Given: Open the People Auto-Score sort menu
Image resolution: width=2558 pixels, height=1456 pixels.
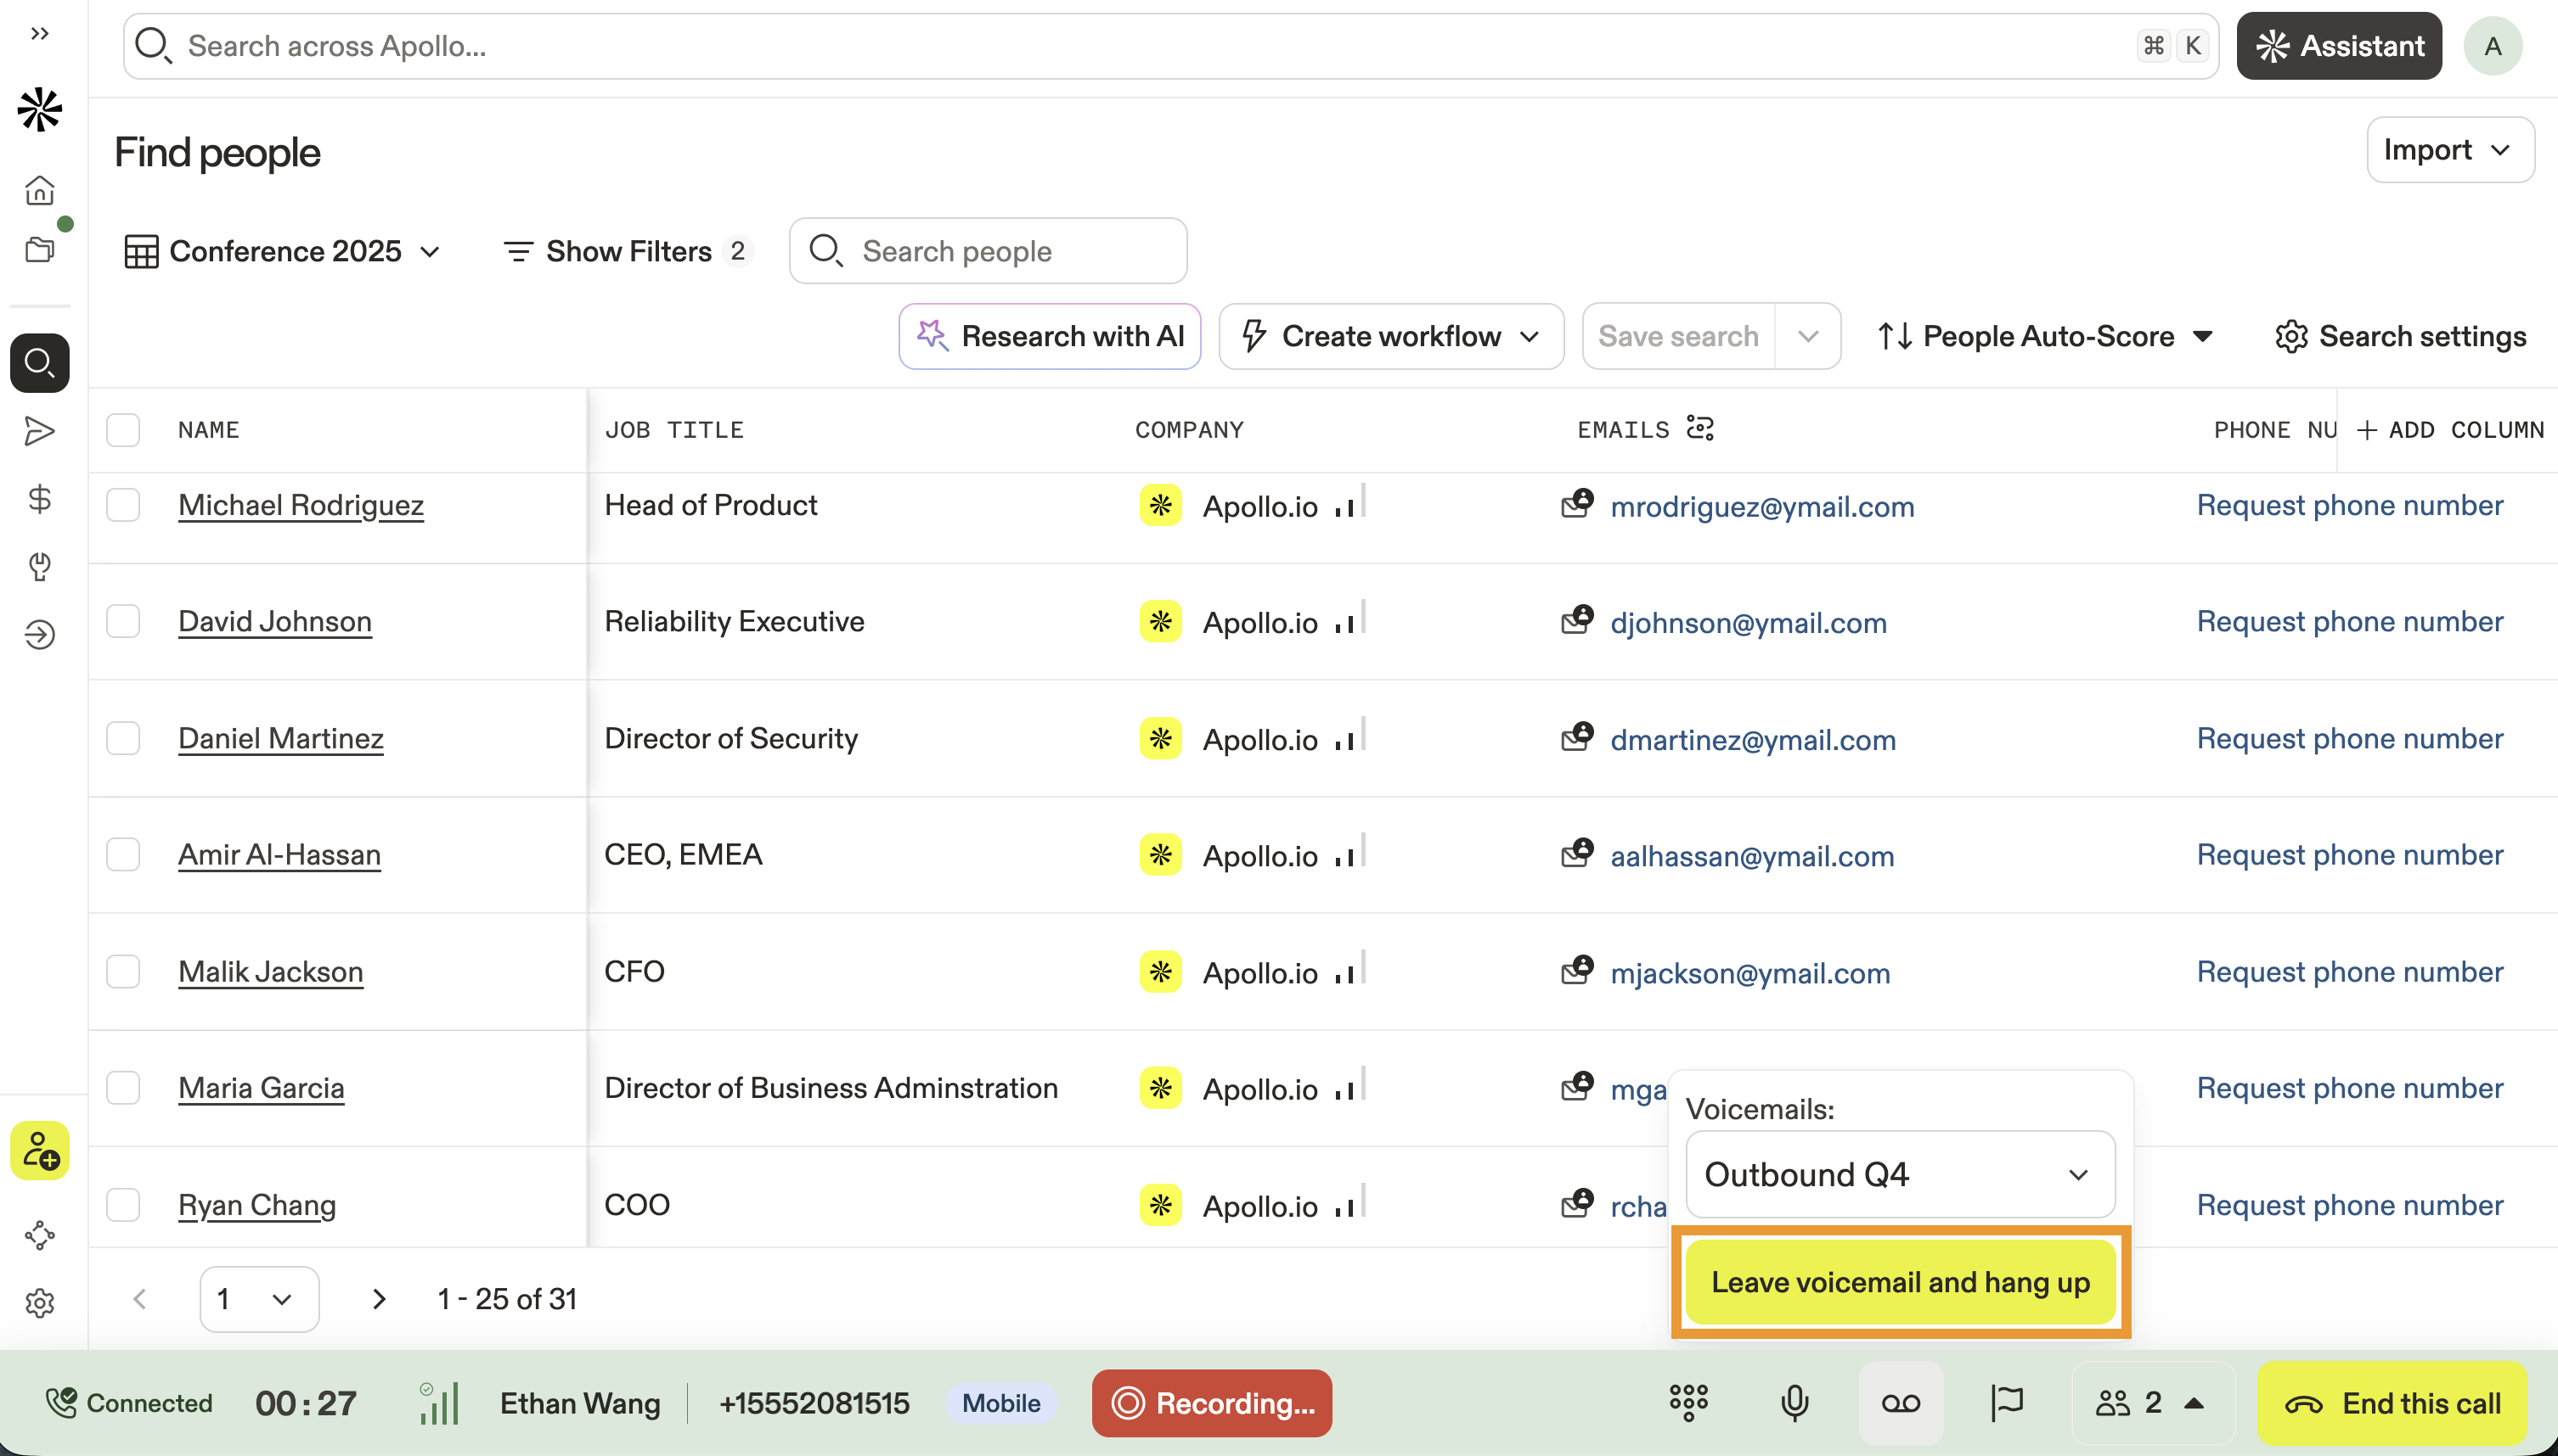Looking at the screenshot, I should click(x=2046, y=336).
